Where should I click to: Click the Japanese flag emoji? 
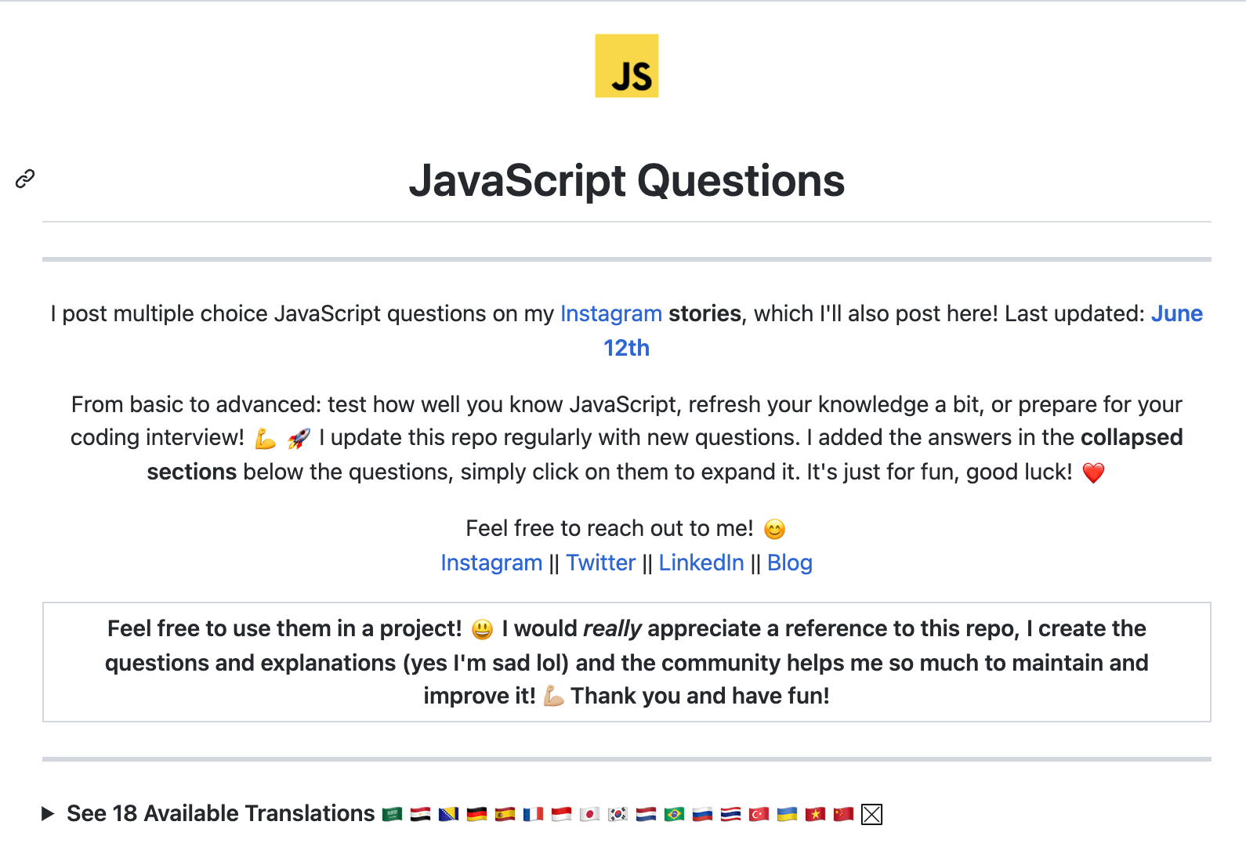point(590,814)
